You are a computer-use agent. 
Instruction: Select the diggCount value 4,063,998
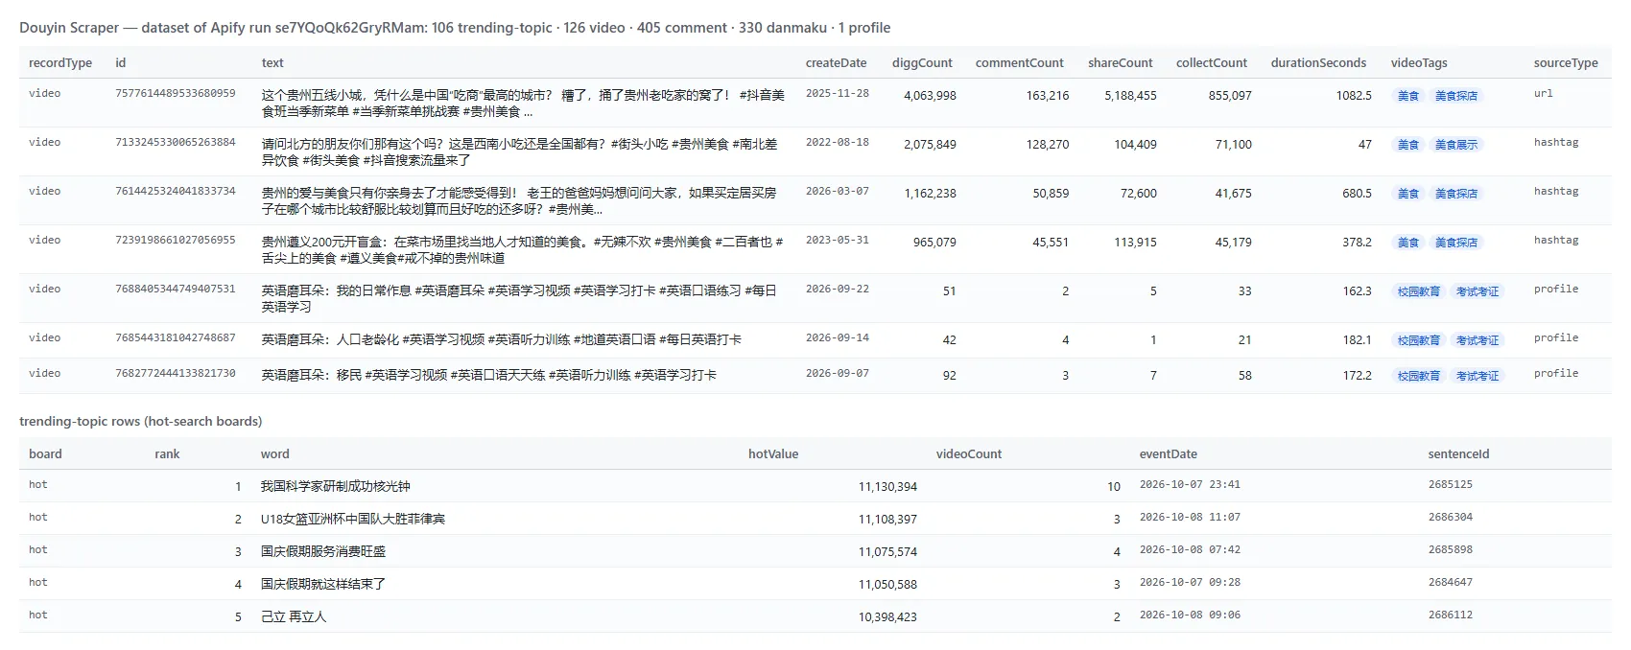[x=930, y=96]
